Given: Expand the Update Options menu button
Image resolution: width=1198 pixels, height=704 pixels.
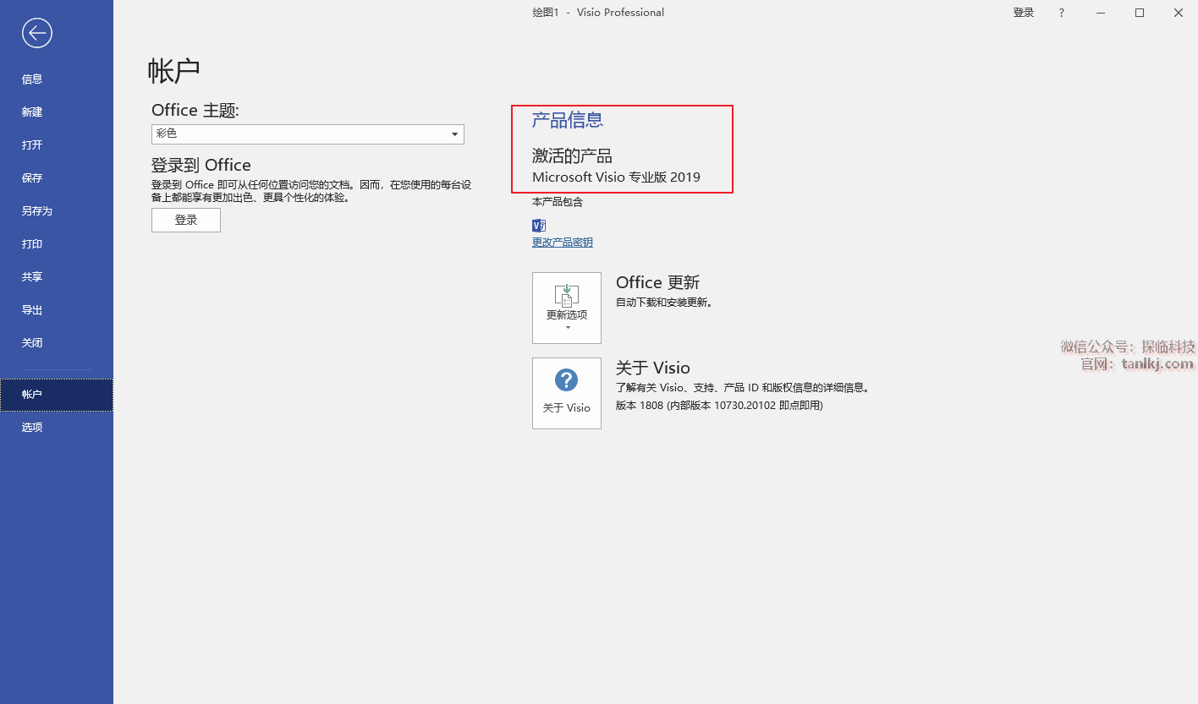Looking at the screenshot, I should tap(567, 308).
